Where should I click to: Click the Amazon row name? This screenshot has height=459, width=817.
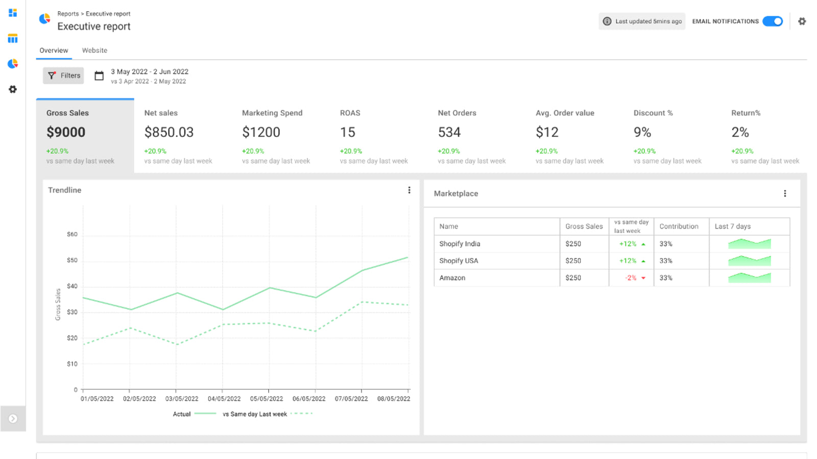[452, 278]
